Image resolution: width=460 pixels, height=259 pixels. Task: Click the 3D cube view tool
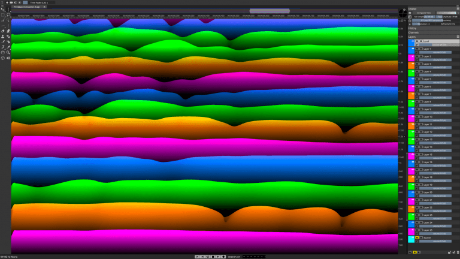[3, 58]
